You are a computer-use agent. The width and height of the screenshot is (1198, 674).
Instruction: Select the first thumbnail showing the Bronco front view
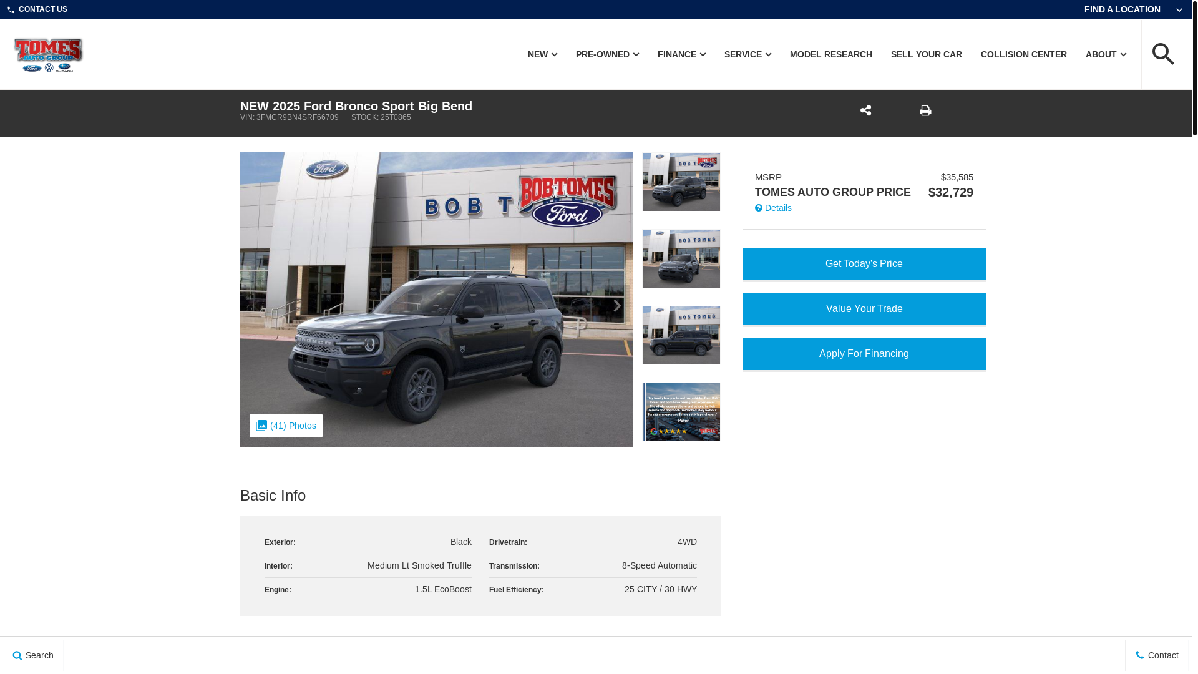(x=681, y=182)
